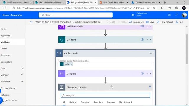Click the Power Automate search box
This screenshot has width=189, height=106.
coord(76,15)
